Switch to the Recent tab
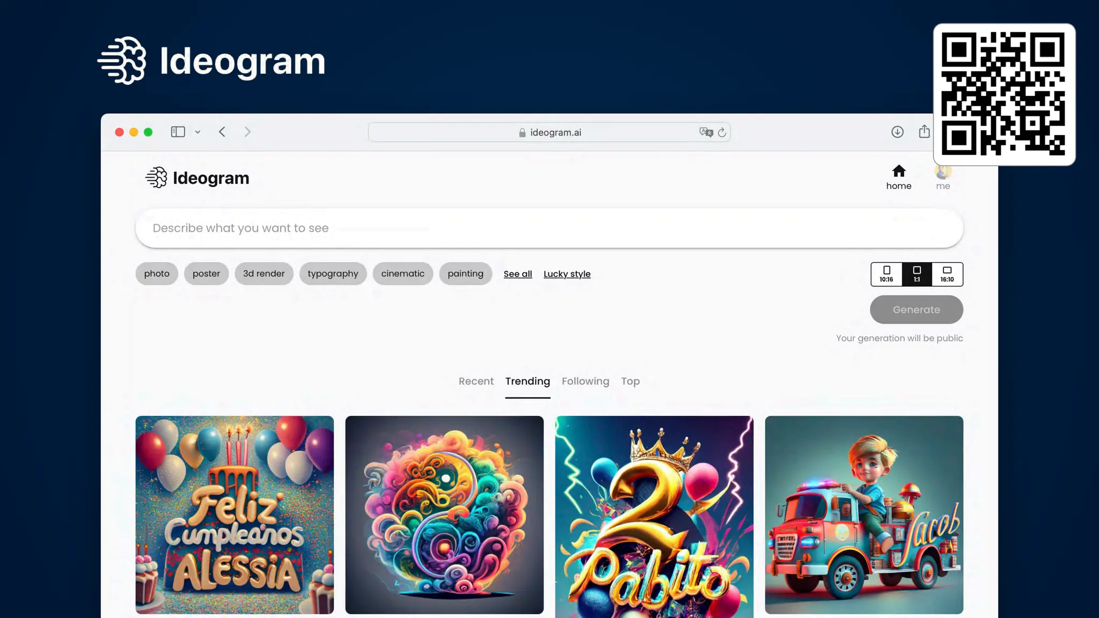The image size is (1099, 618). [x=476, y=381]
